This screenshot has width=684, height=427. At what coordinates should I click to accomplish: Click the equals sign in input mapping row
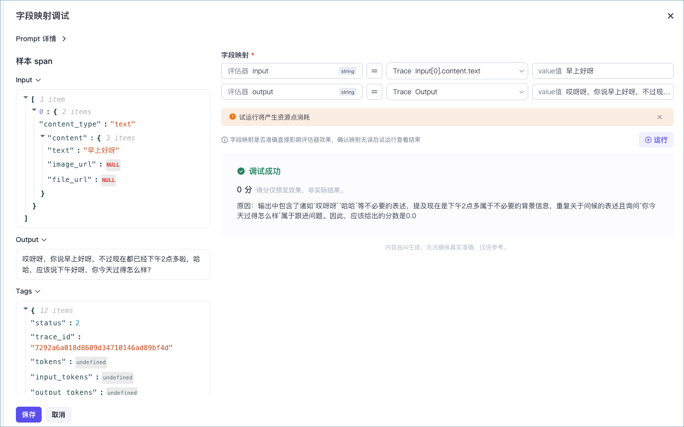(374, 71)
